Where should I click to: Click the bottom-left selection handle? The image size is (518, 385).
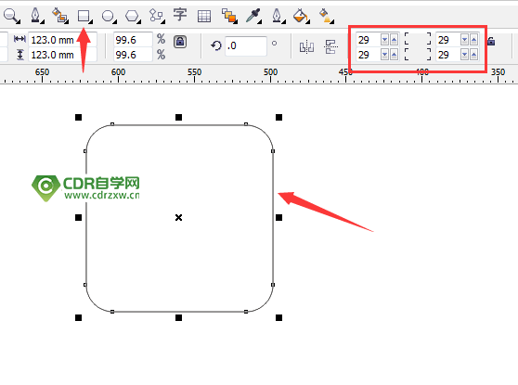pos(78,317)
